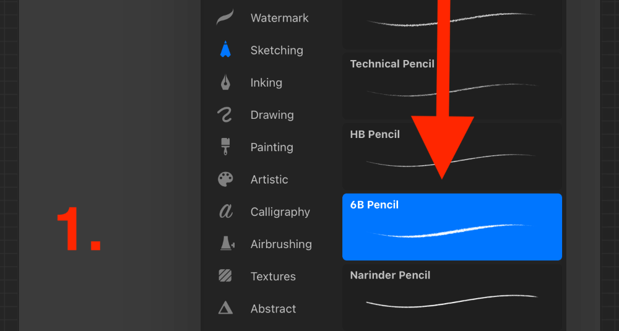Click the Abstract triangle icon

click(x=225, y=307)
